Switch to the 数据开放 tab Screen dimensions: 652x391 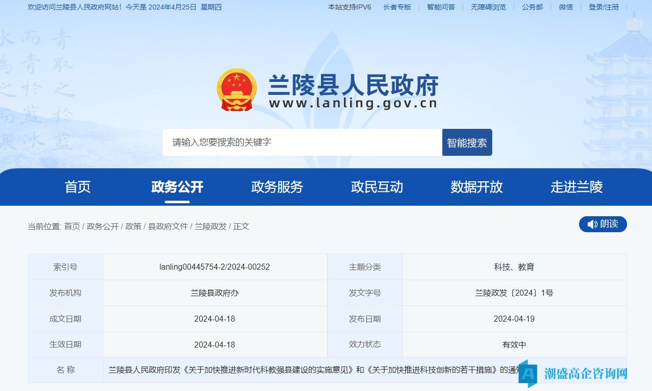coord(477,187)
